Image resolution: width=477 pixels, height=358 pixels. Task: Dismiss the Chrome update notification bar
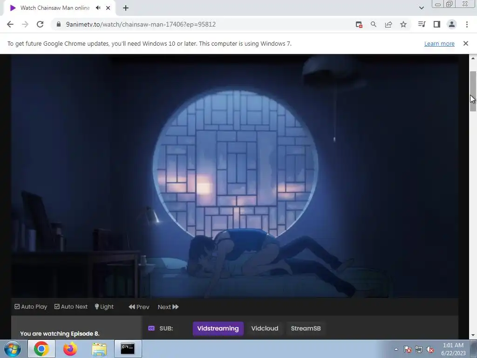coord(466,43)
